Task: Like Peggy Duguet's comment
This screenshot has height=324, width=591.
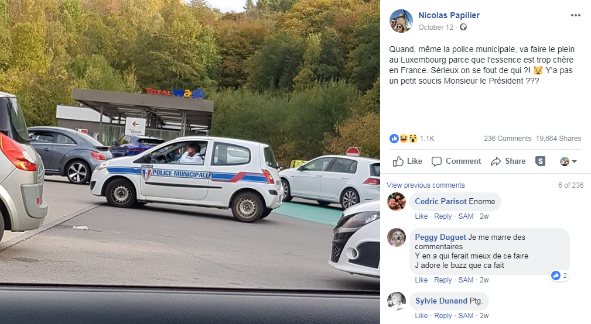Action: point(421,280)
